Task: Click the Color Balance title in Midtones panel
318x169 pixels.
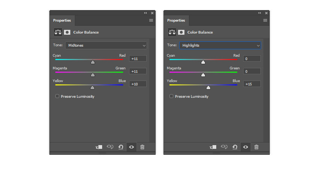Action: click(x=86, y=32)
